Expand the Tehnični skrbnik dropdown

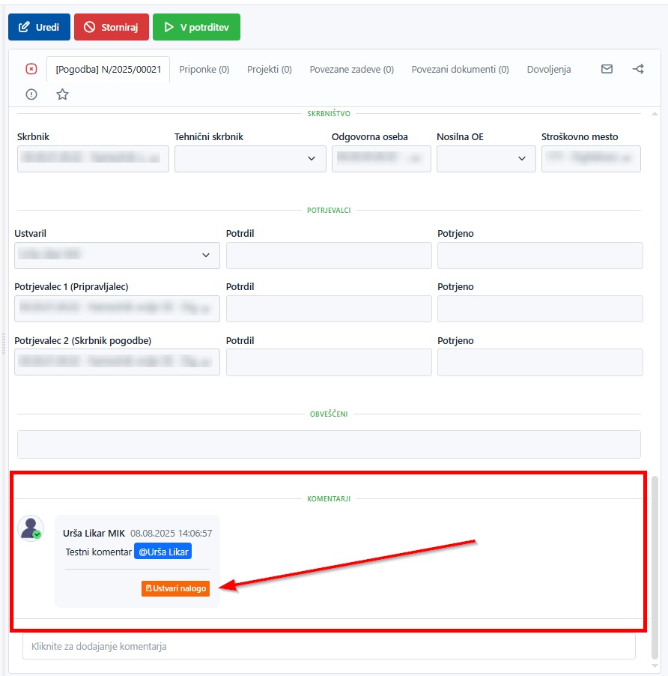250,159
